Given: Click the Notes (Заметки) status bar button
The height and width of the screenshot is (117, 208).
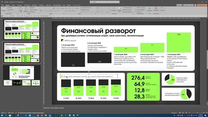Looking at the screenshot, I should pyautogui.click(x=174, y=113).
